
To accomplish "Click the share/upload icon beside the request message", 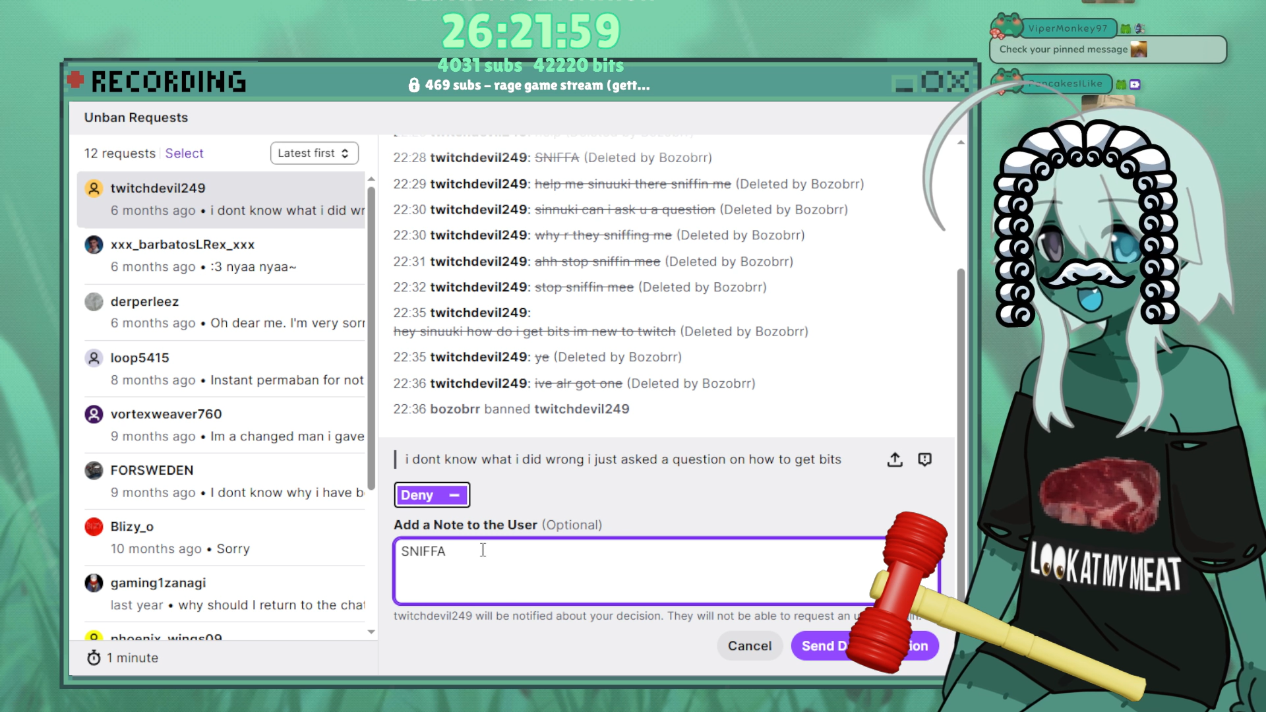I will (894, 460).
